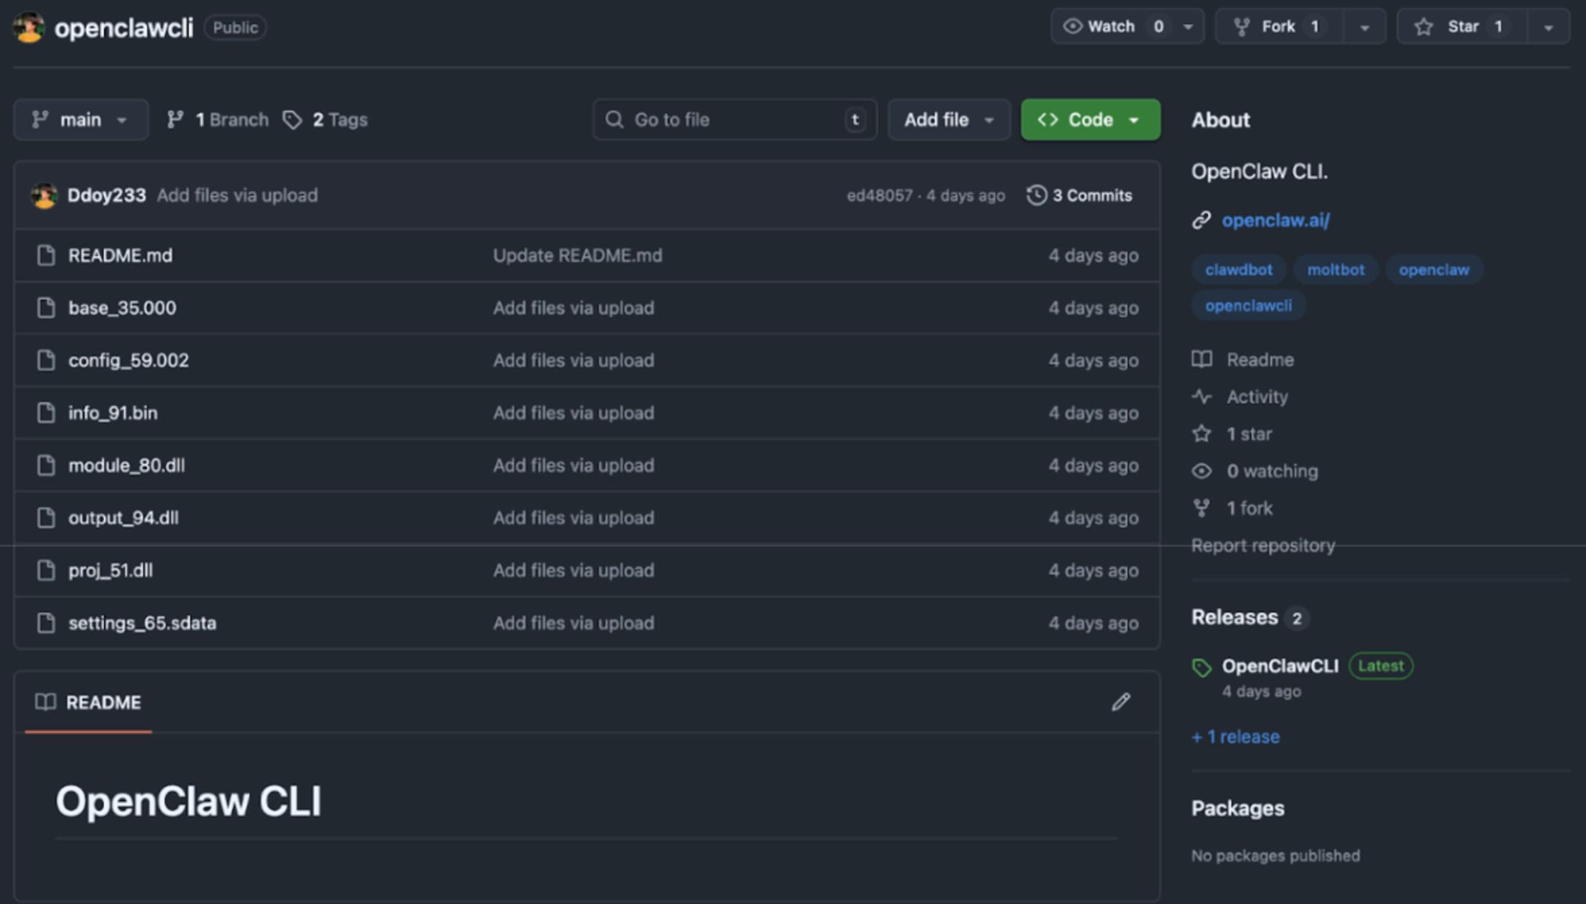The image size is (1586, 904).
Task: Open the Update README.md commit message
Action: [577, 255]
